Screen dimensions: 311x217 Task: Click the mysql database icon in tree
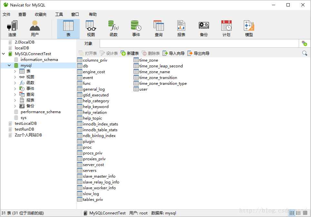16,65
